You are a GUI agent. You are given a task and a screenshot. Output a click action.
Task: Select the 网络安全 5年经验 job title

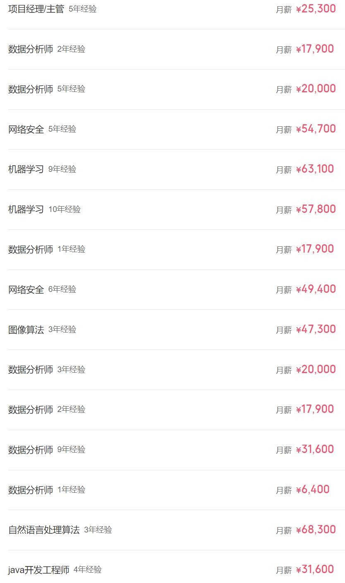[x=26, y=129]
